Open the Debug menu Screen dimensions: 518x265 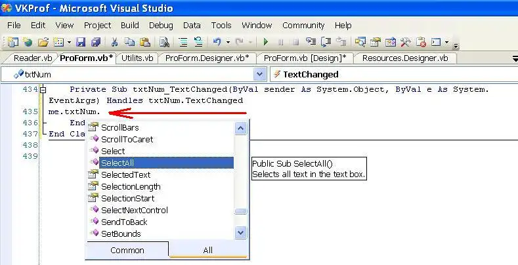pos(161,25)
